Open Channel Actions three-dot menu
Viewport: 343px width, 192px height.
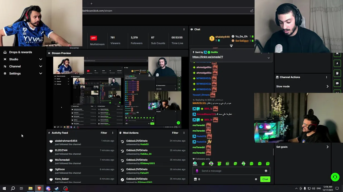tap(326, 77)
